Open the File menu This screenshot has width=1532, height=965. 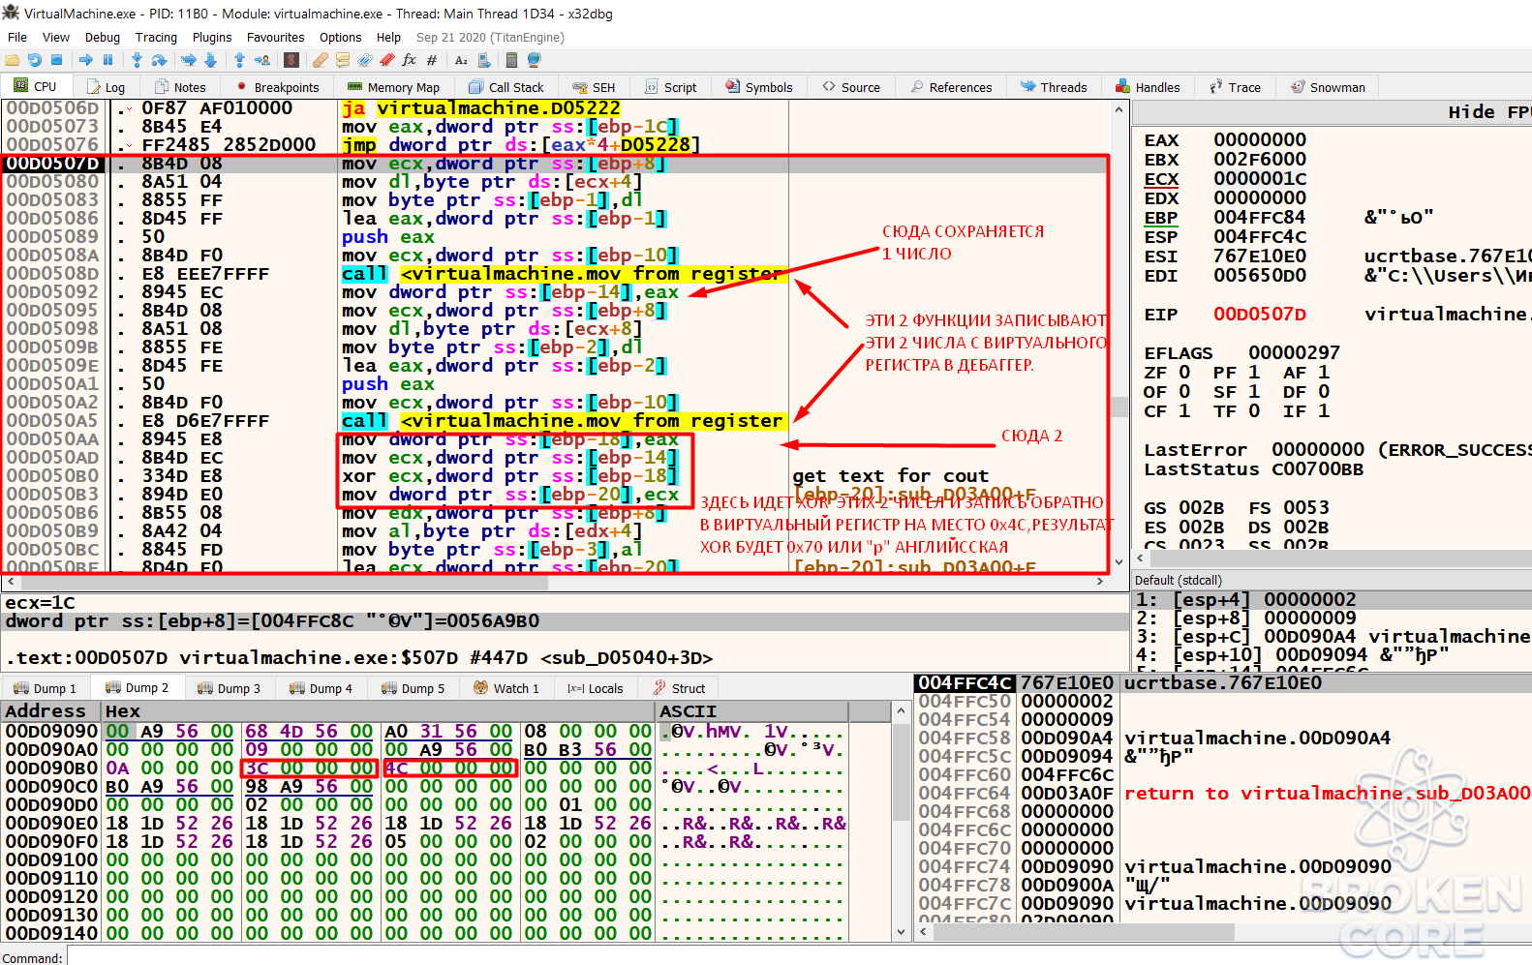coord(17,37)
